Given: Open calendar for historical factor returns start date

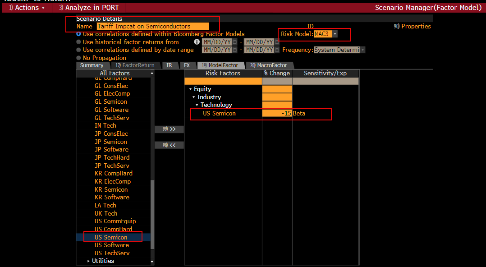Looking at the screenshot, I should tap(234, 42).
